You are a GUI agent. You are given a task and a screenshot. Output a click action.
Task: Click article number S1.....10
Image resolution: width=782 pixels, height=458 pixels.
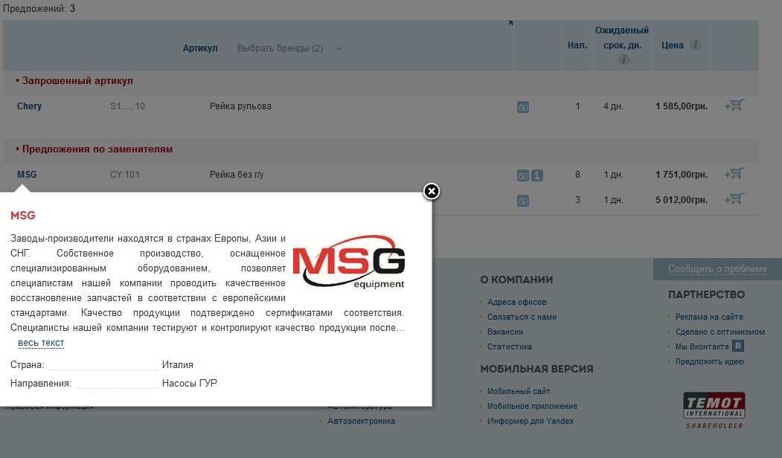pyautogui.click(x=127, y=106)
